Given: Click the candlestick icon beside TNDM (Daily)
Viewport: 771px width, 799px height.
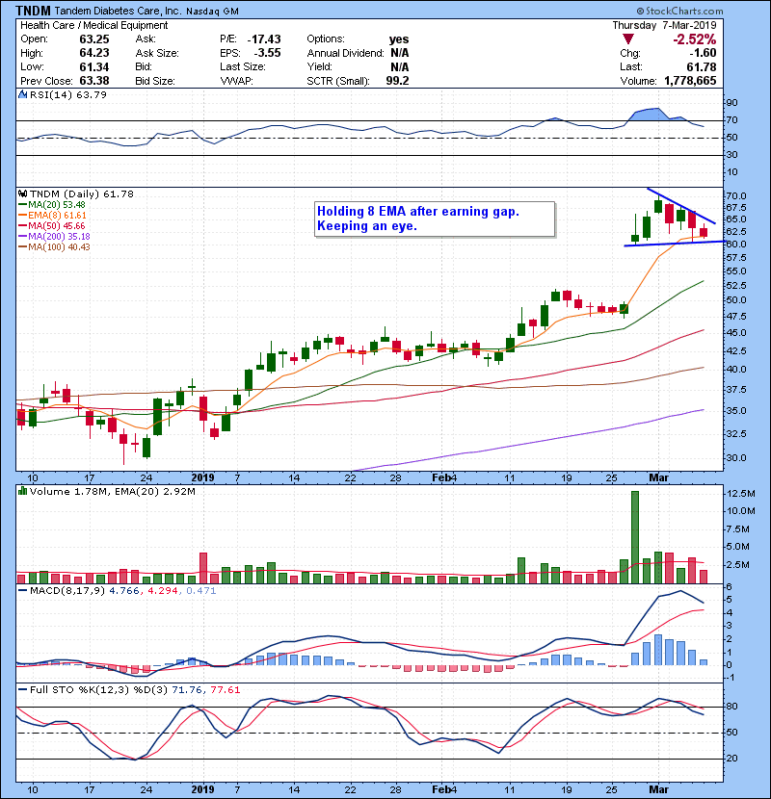Looking at the screenshot, I should click(x=22, y=194).
